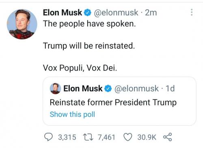Viewport: 203px width, 148px height.
Task: Click the 1d timestamp in quoted tweet
Action: click(170, 88)
